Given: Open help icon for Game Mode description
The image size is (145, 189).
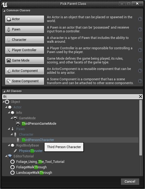Looking at the screenshot, I should point(140,60).
